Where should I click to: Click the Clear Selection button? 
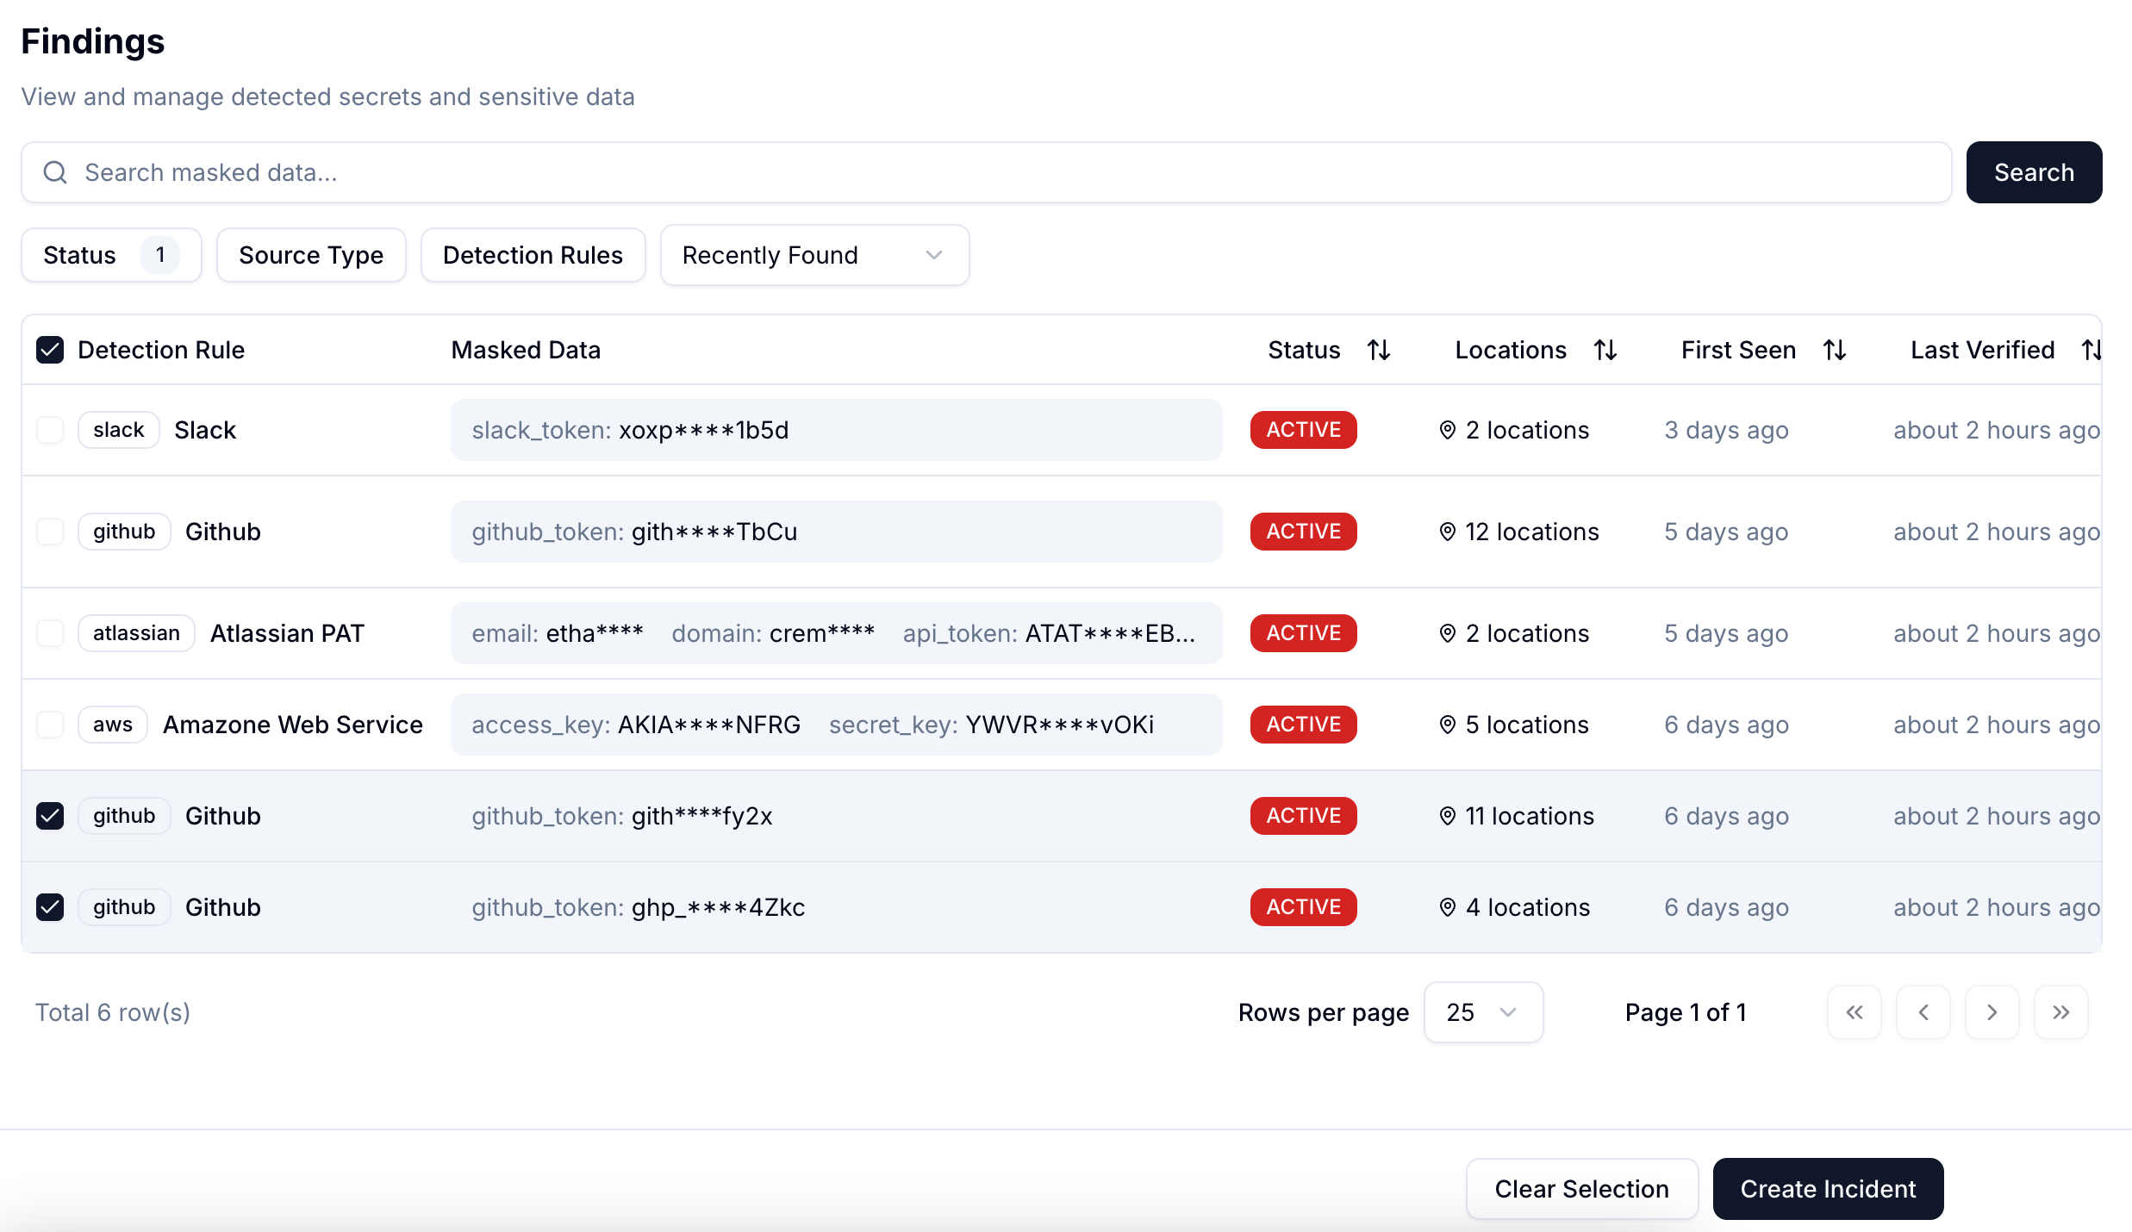pos(1581,1189)
